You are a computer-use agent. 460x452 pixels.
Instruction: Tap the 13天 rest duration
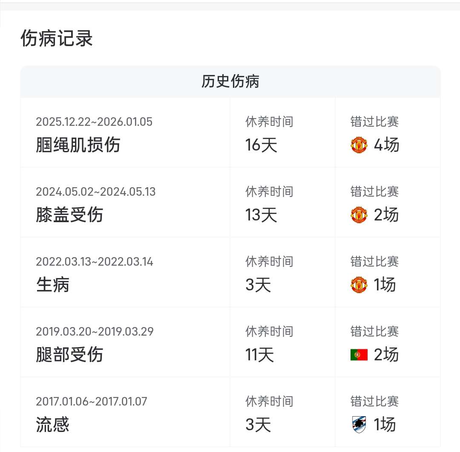[261, 215]
